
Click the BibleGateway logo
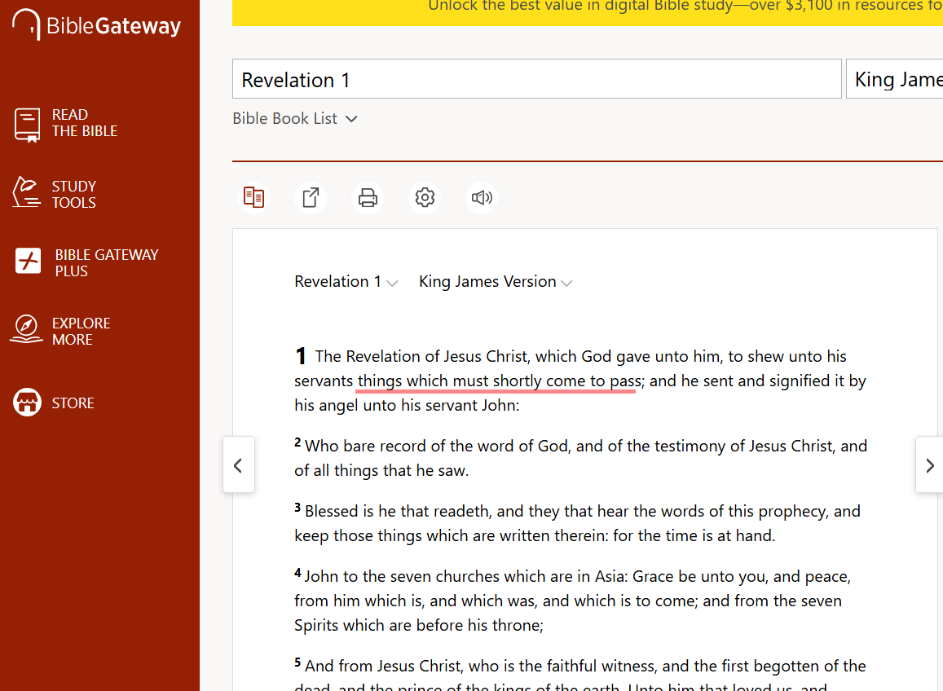tap(97, 25)
